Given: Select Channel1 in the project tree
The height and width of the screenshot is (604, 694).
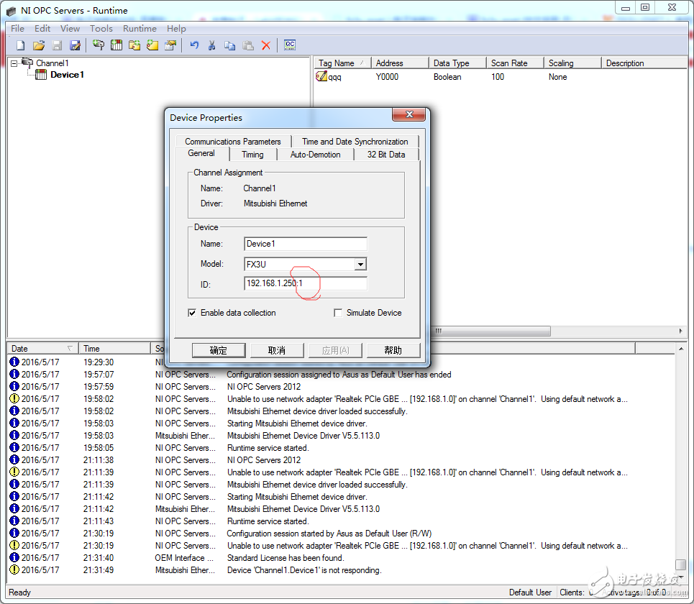Looking at the screenshot, I should [x=52, y=63].
